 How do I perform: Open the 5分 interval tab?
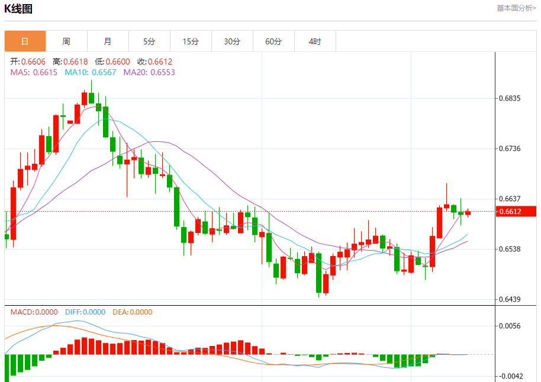pyautogui.click(x=149, y=41)
